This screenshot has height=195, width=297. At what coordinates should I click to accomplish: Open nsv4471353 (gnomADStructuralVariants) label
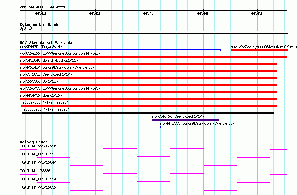pyautogui.click(x=197, y=123)
